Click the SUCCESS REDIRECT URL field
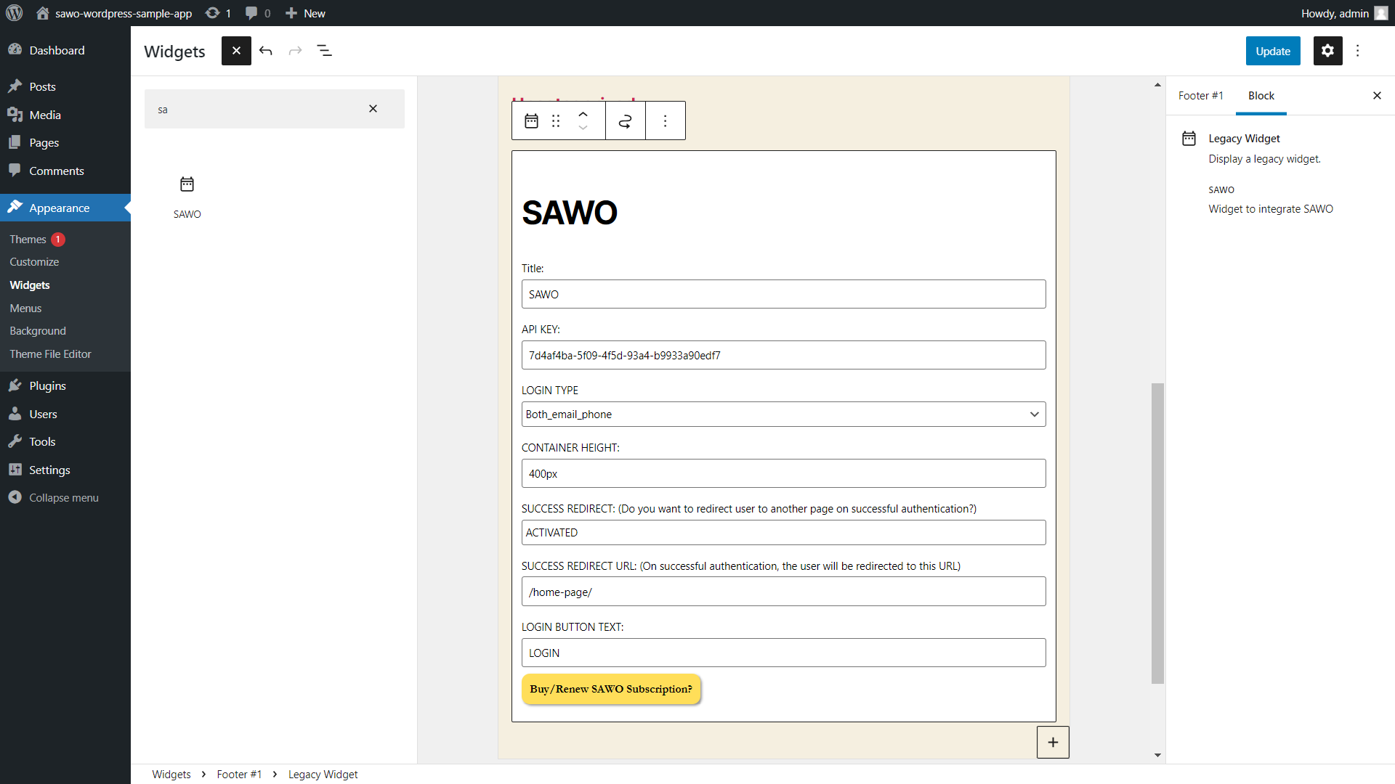This screenshot has width=1395, height=784. (x=783, y=592)
